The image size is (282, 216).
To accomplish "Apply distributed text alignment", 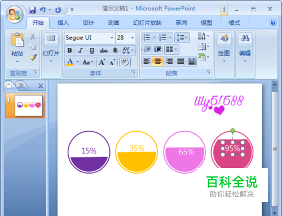I will pos(191,62).
